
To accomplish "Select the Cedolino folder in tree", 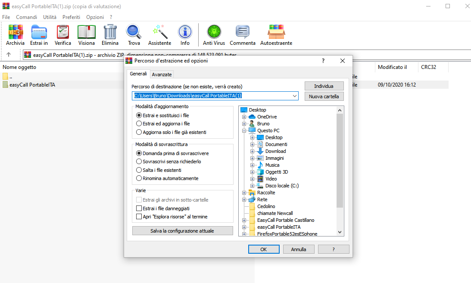I will coord(266,206).
